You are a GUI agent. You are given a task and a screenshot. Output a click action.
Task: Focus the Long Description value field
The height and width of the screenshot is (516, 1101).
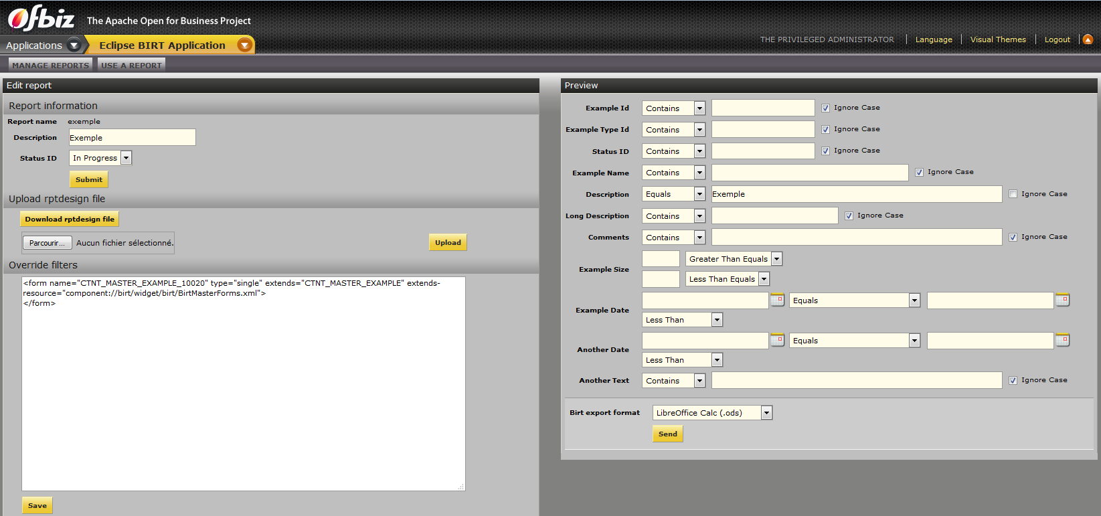pos(775,216)
